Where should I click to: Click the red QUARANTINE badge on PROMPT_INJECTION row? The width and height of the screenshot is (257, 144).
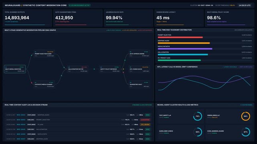145,120
